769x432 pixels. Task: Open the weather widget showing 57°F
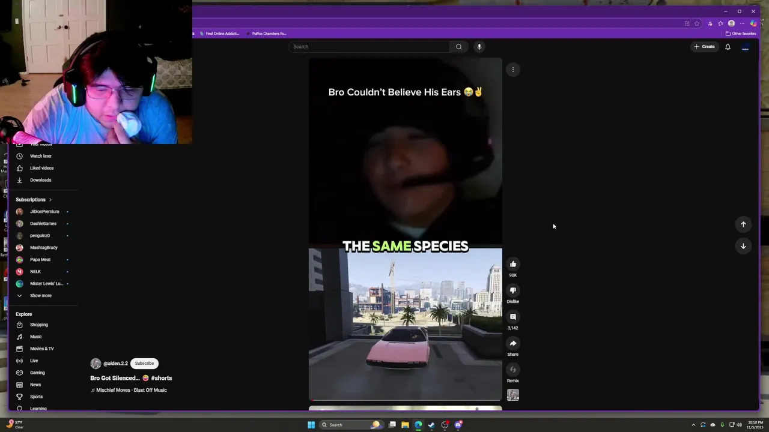(15, 424)
